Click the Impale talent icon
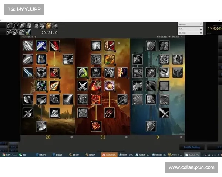 click(x=55, y=86)
